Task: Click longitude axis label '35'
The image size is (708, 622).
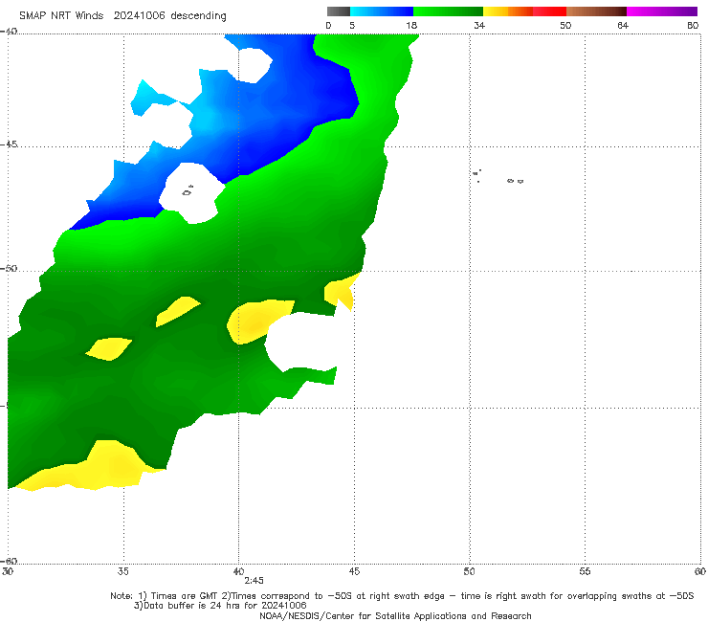Action: pyautogui.click(x=123, y=571)
